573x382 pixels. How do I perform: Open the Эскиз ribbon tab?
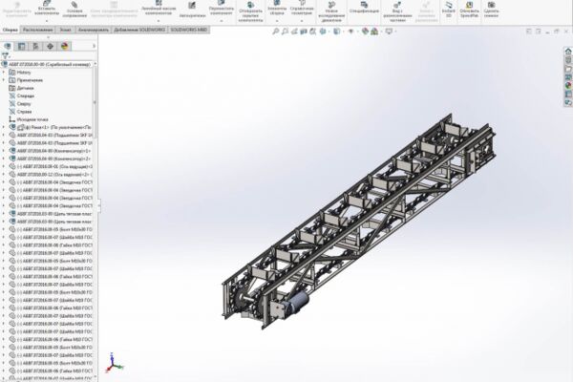point(66,30)
